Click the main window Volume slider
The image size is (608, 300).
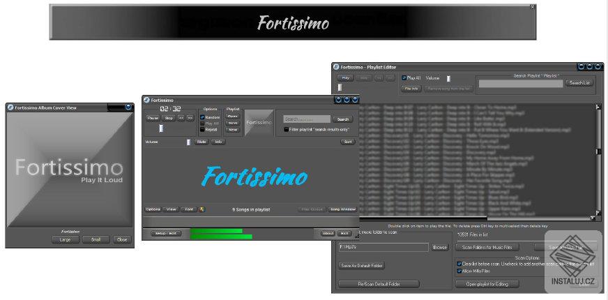click(188, 142)
